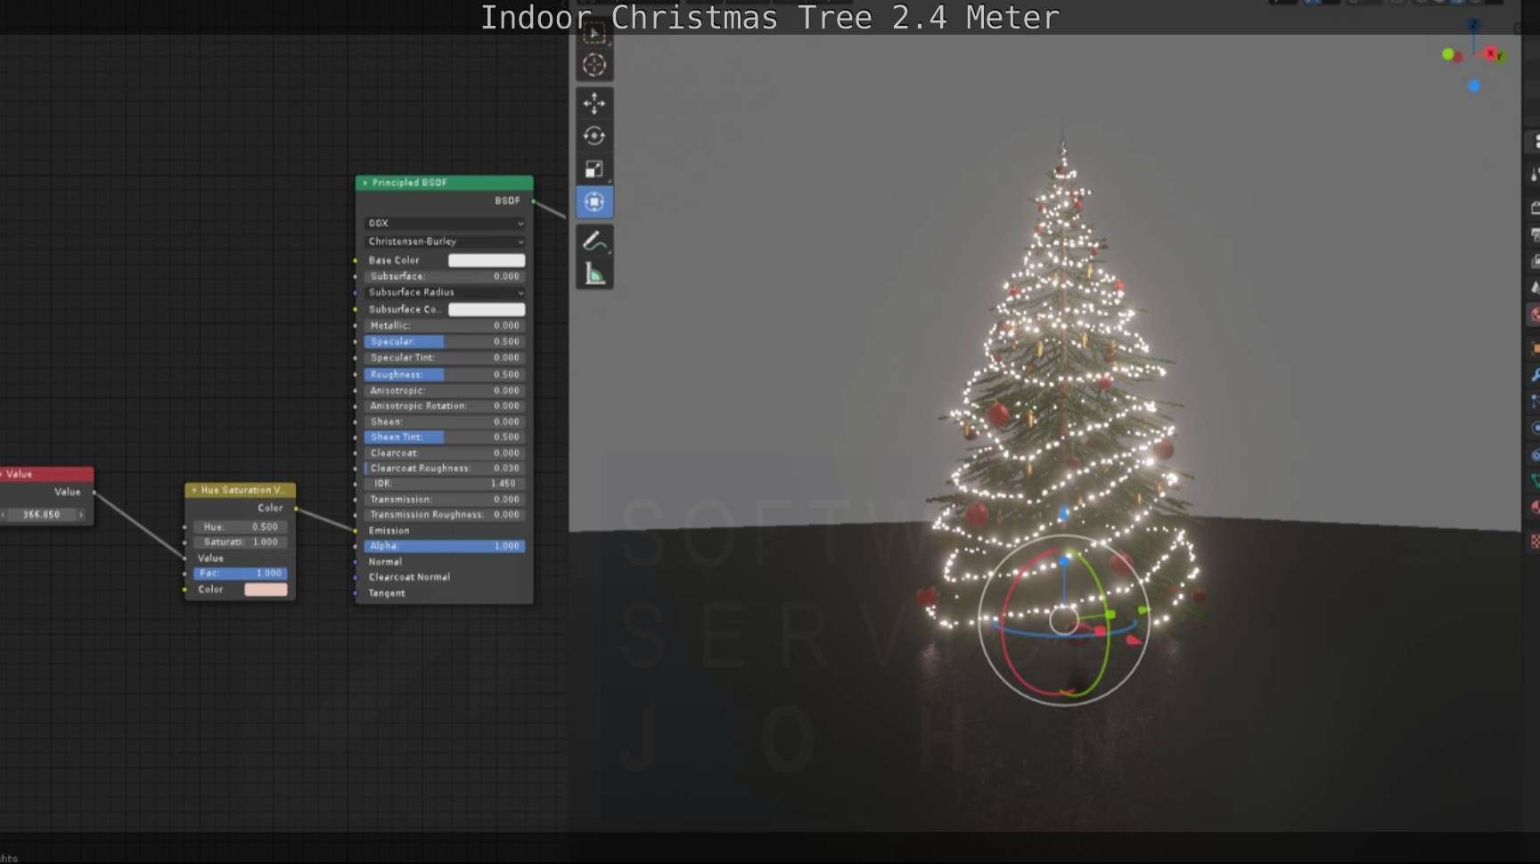This screenshot has height=864, width=1540.
Task: Click the Hue Saturation Color output socket
Action: [296, 509]
